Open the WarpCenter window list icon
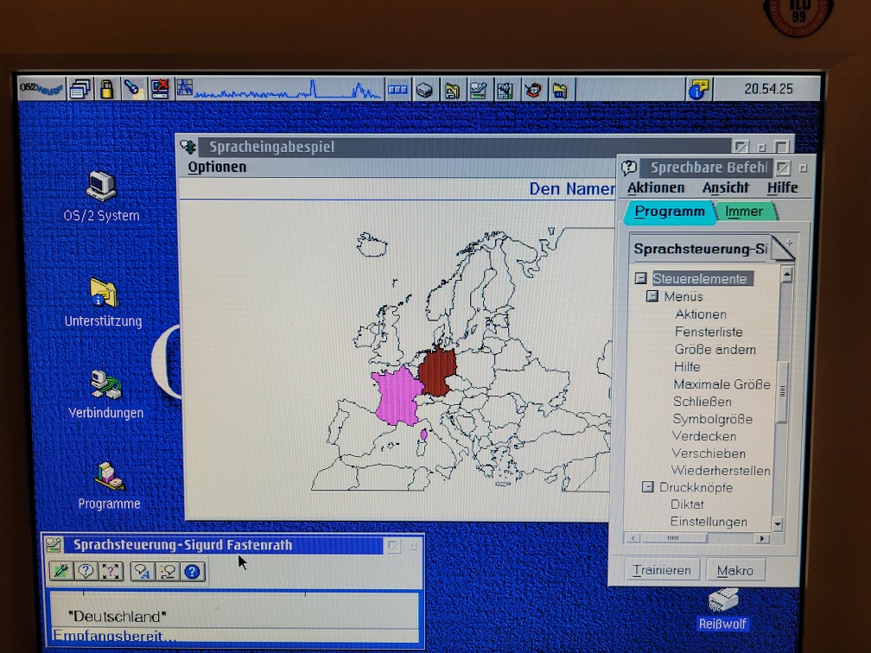This screenshot has width=871, height=653. pos(80,89)
